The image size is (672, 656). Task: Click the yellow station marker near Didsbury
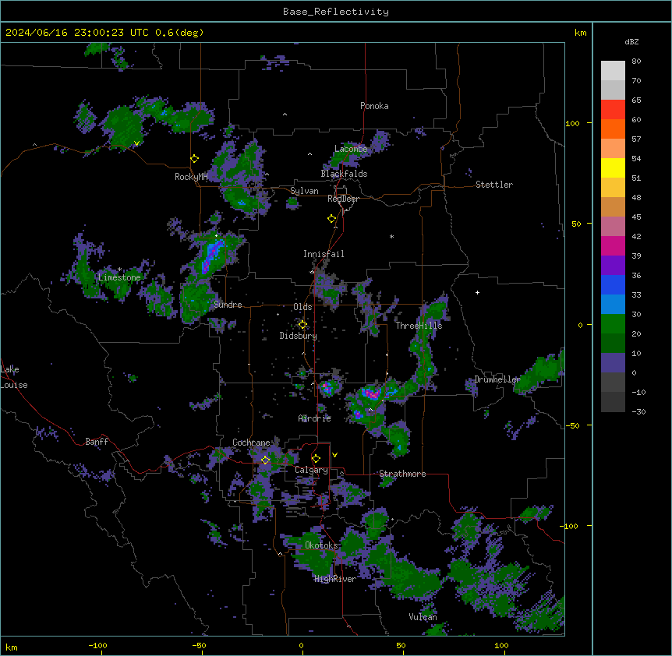302,324
